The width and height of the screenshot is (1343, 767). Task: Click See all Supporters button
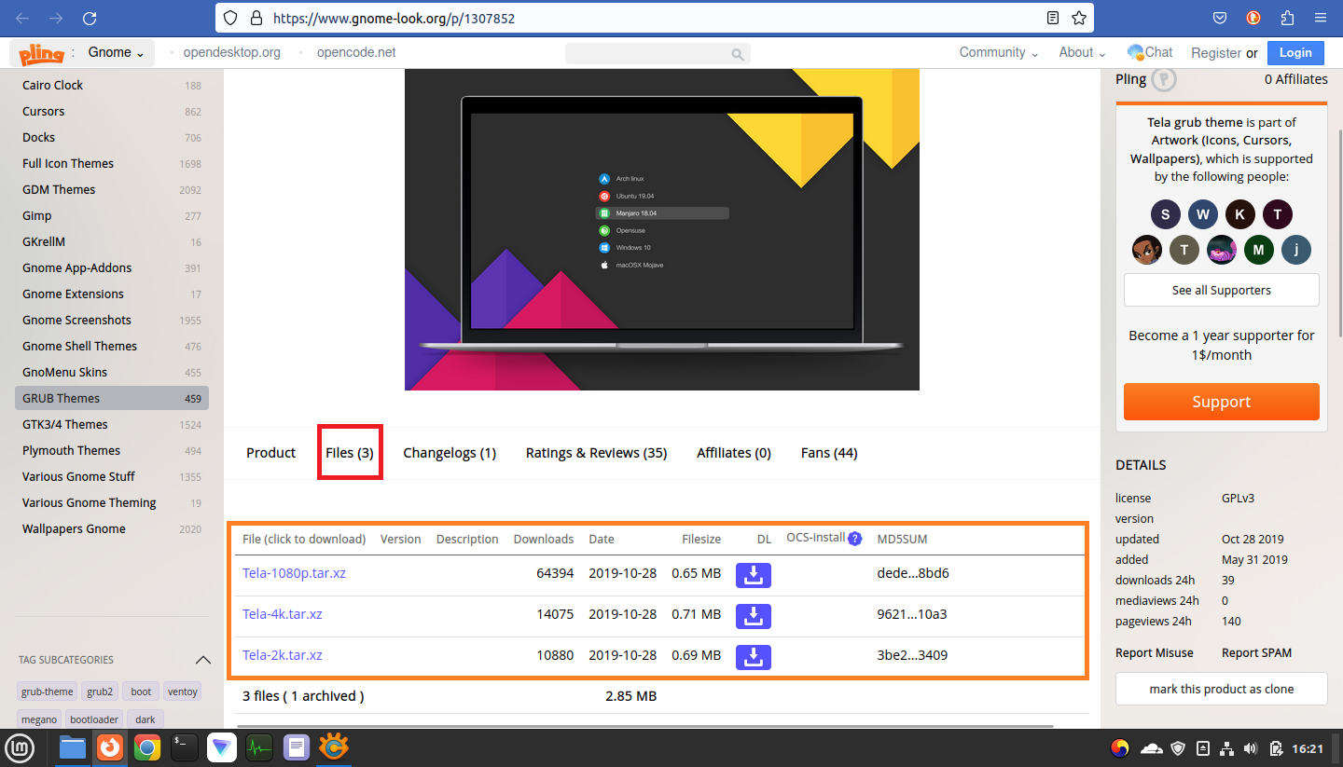(x=1221, y=290)
